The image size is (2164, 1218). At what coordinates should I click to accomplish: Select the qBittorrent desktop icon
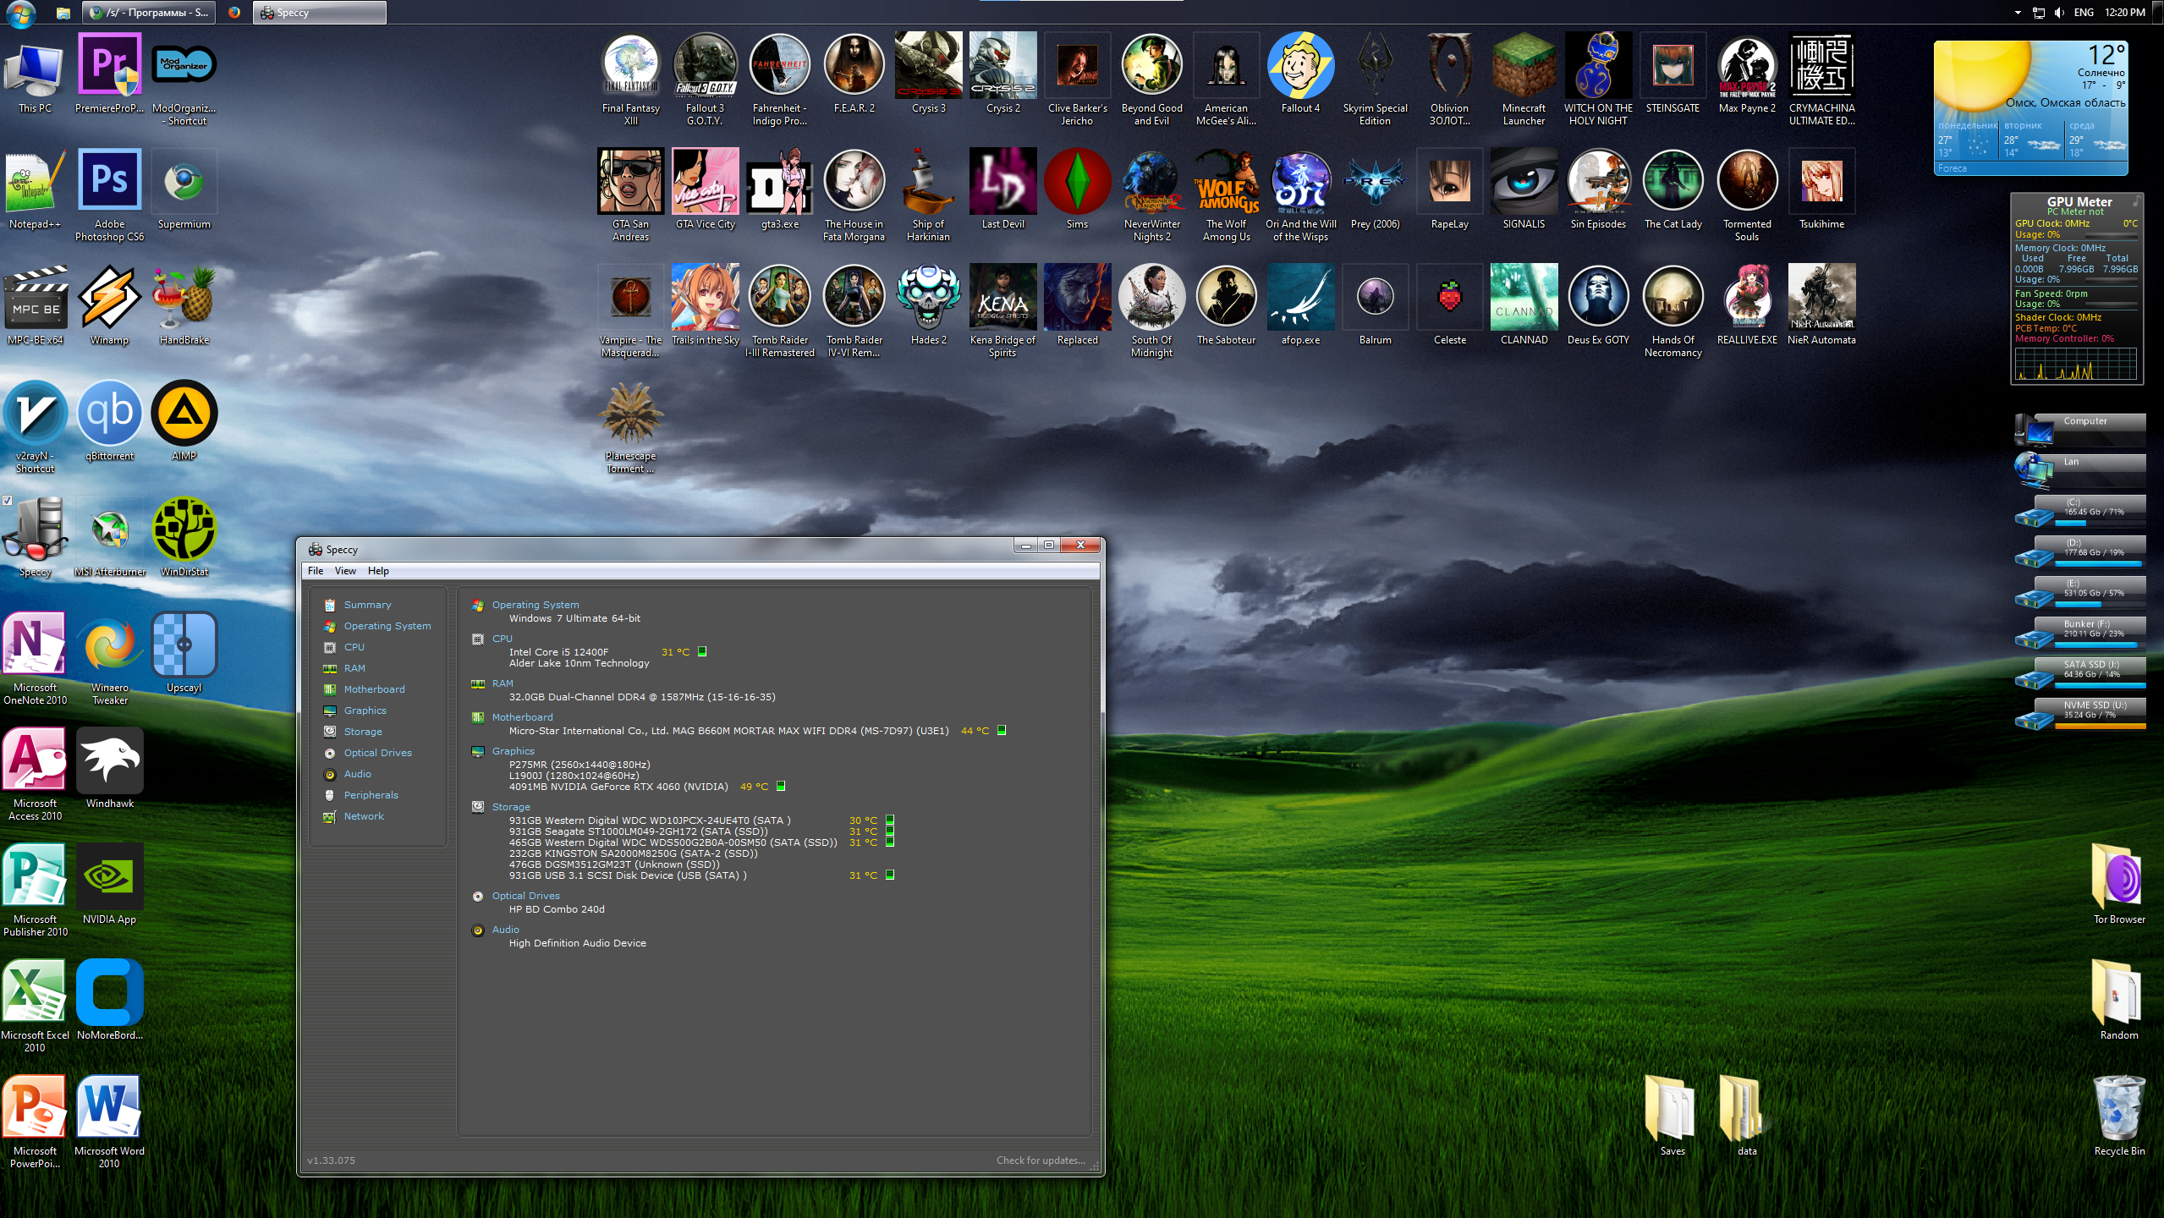(109, 422)
